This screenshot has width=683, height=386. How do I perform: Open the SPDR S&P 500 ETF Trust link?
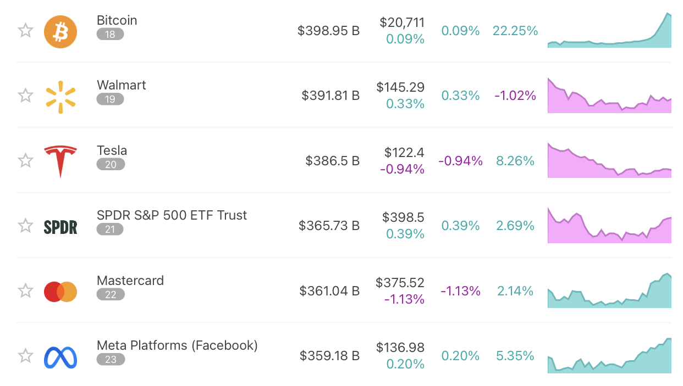[x=172, y=215]
